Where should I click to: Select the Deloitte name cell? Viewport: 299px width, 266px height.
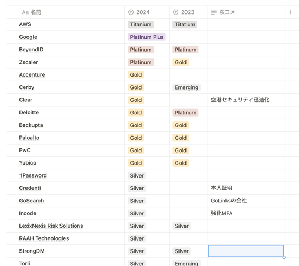pyautogui.click(x=66, y=112)
